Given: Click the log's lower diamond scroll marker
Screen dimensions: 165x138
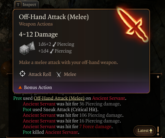Looking at the screenshot, I should coord(158,134).
